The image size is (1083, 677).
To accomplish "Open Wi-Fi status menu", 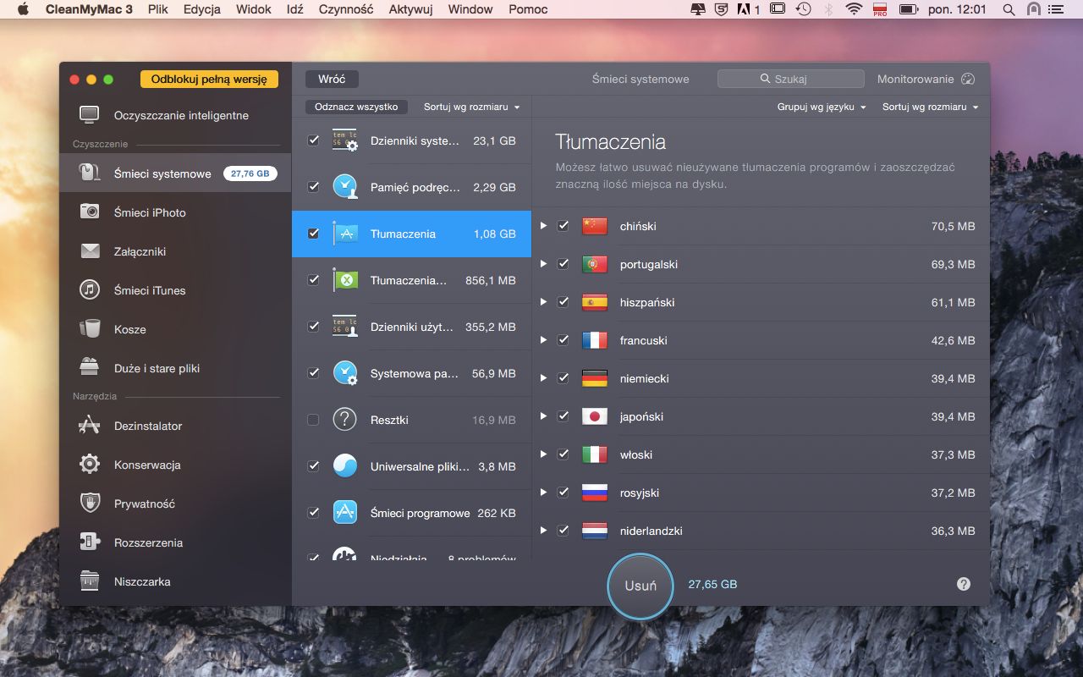I will click(x=854, y=9).
